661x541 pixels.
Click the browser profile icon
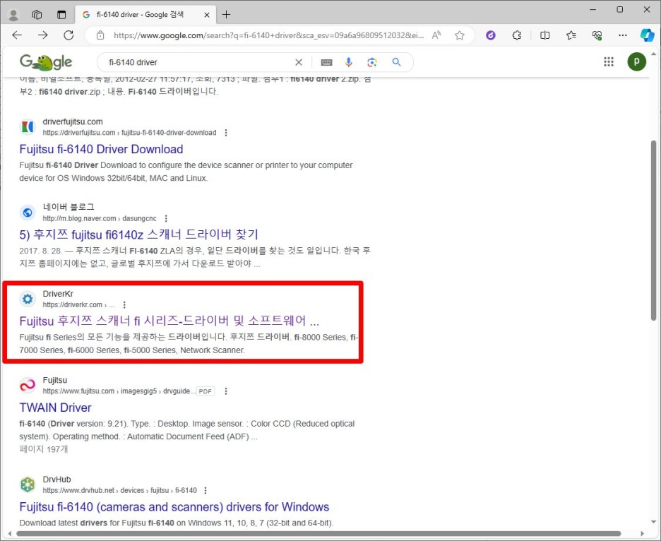click(13, 15)
